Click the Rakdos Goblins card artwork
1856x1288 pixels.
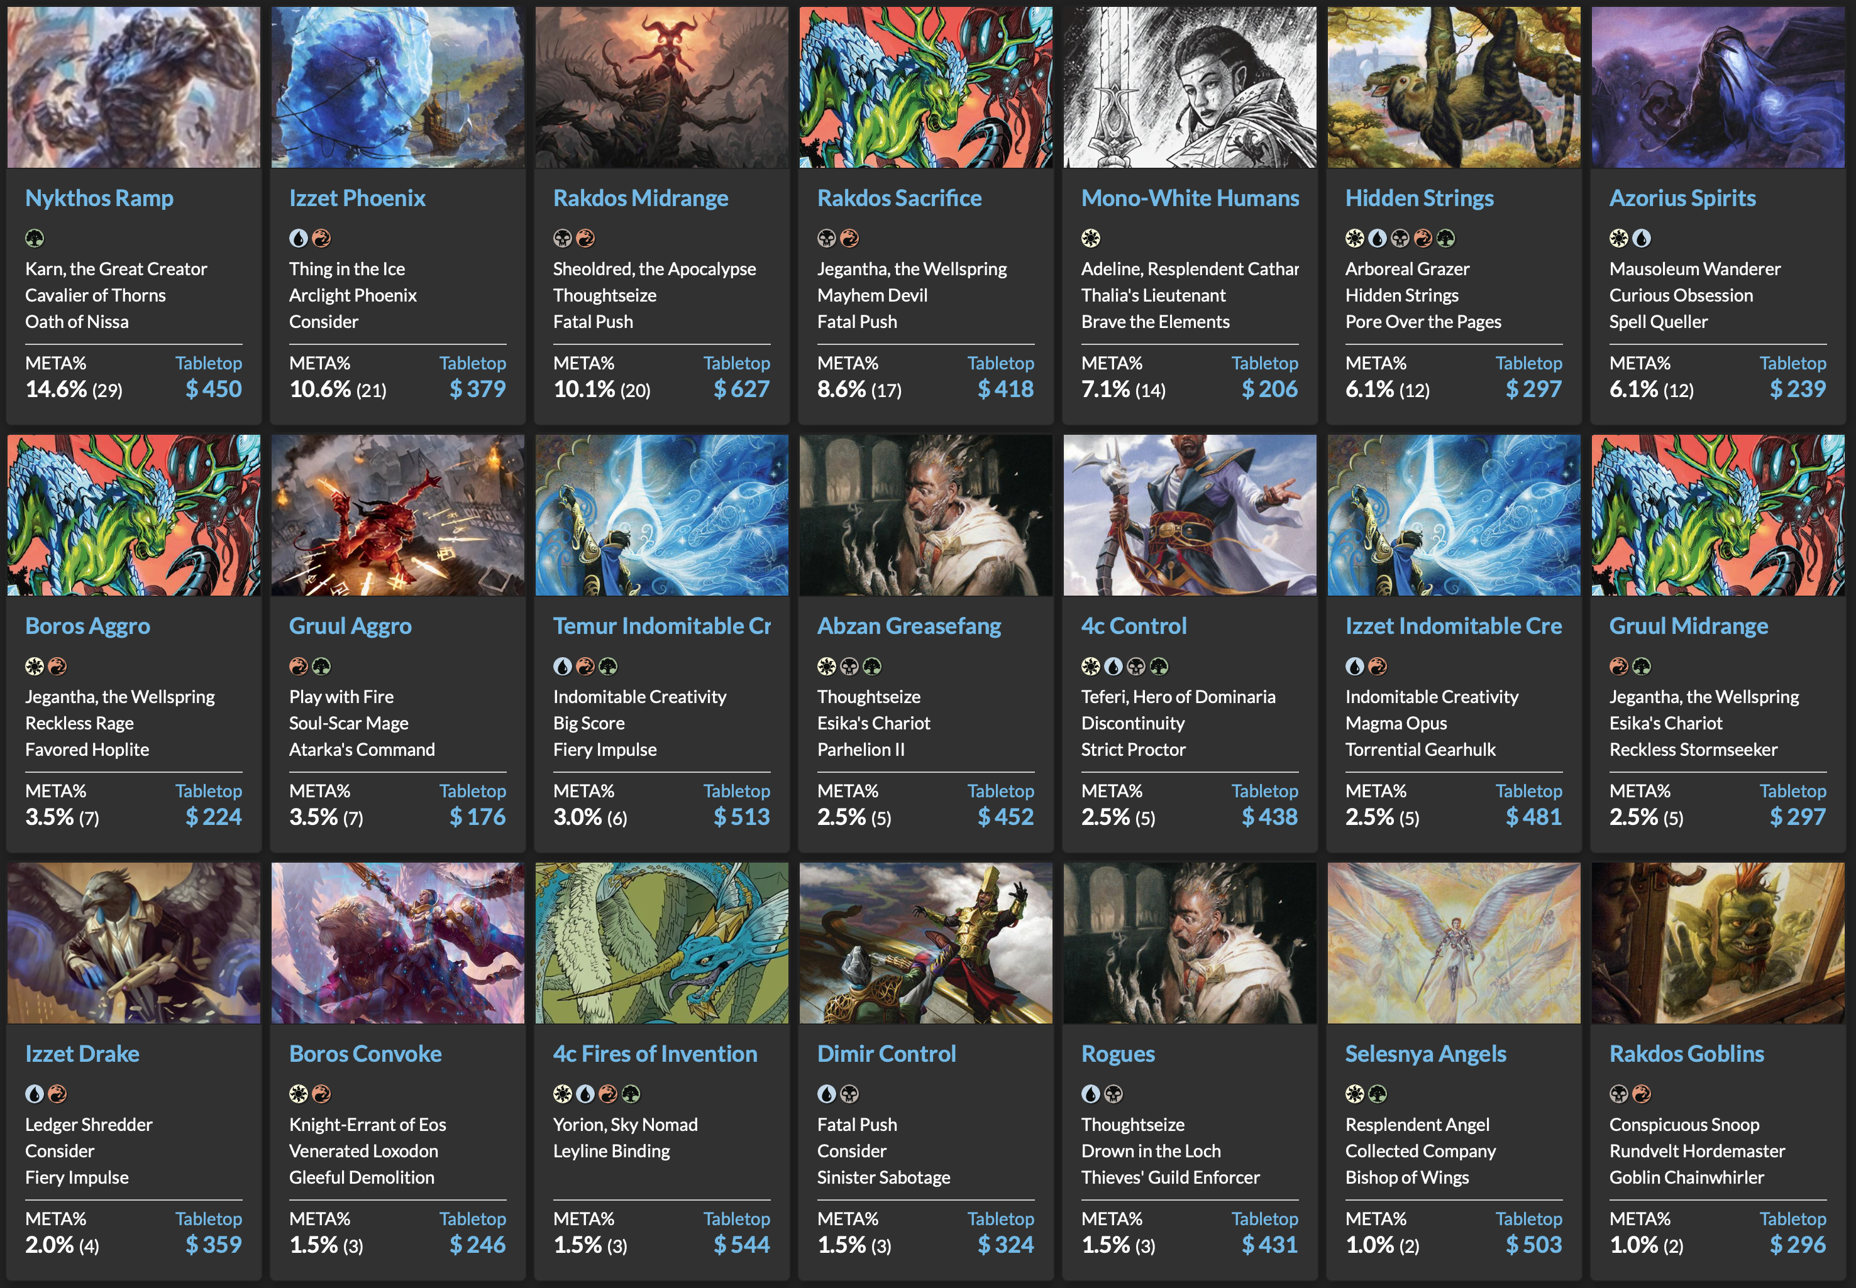pyautogui.click(x=1718, y=942)
